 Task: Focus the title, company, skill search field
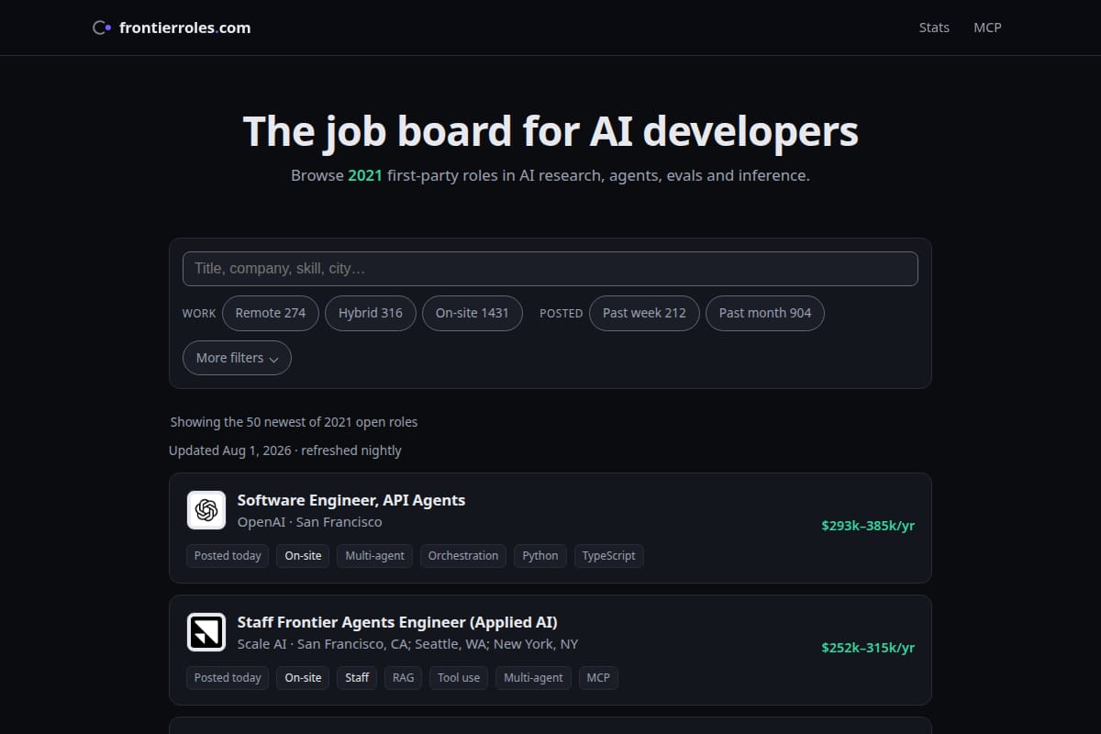pos(550,269)
